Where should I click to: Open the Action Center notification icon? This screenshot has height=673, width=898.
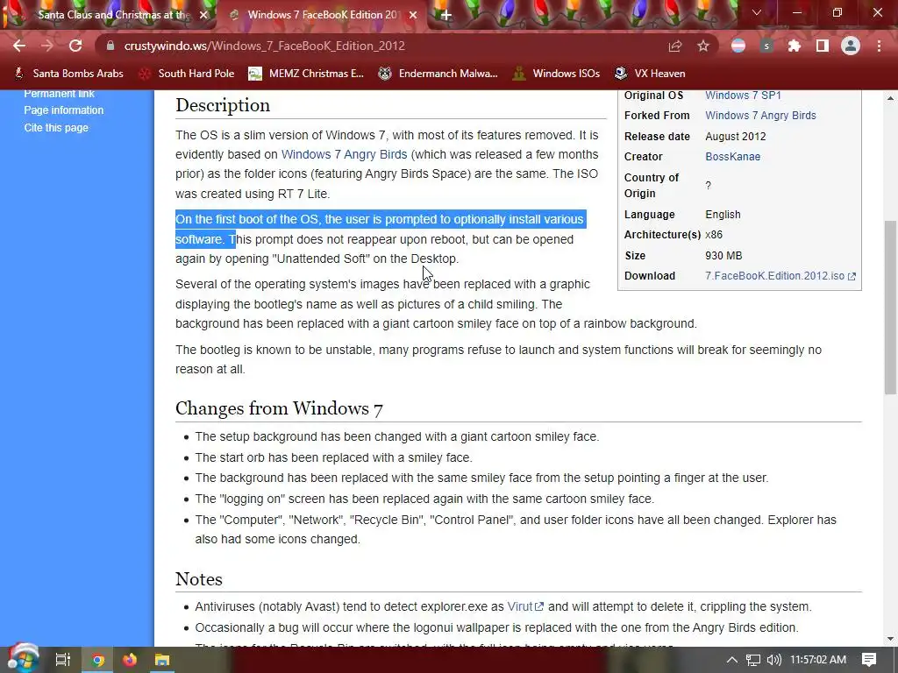(869, 660)
